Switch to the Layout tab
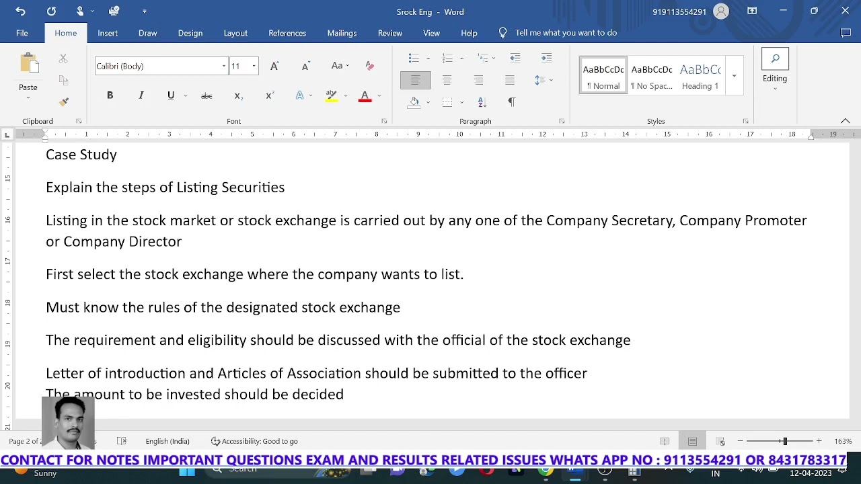This screenshot has height=484, width=861. point(235,33)
